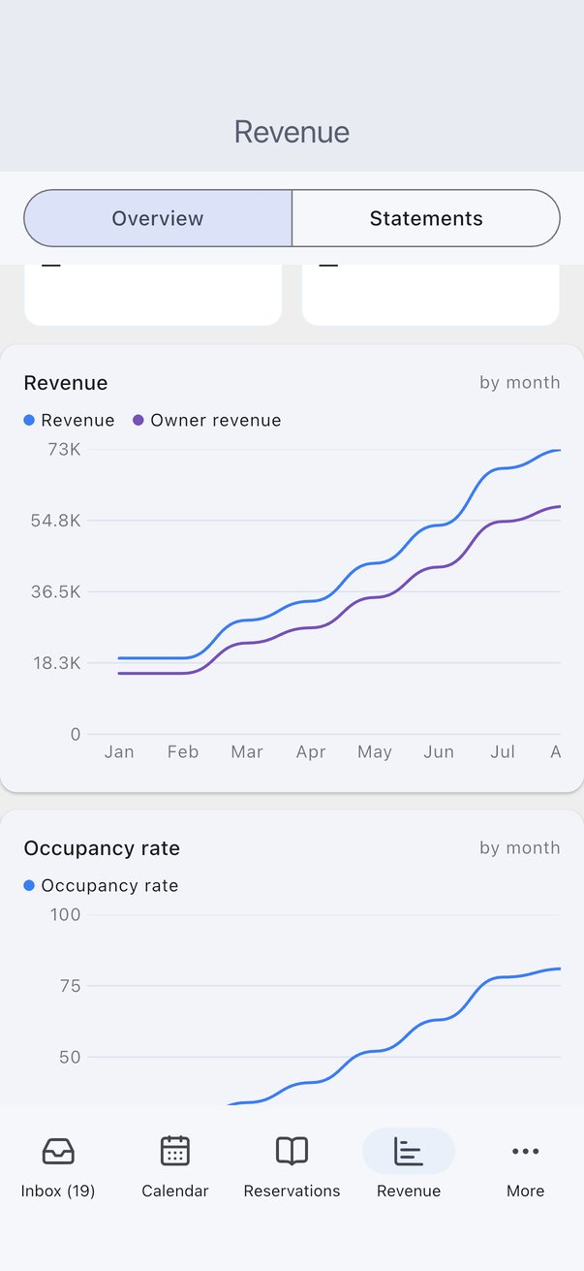Click the 'Jun' month axis label
Image resolution: width=584 pixels, height=1271 pixels.
(439, 751)
